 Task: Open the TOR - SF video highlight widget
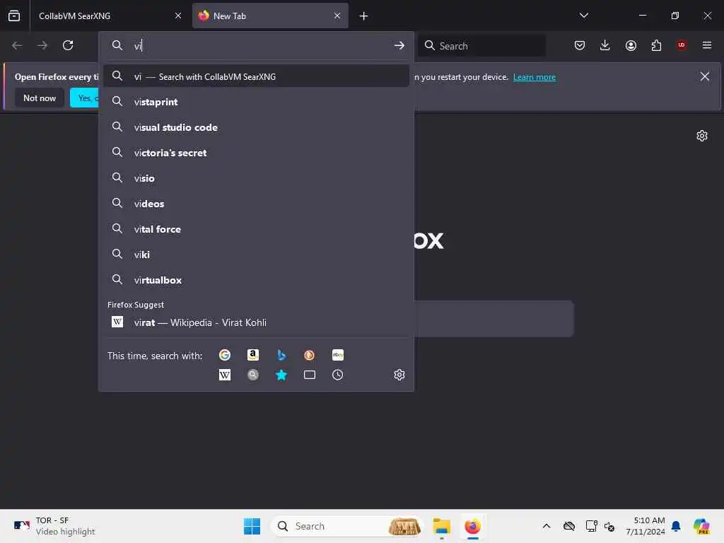coord(54,526)
